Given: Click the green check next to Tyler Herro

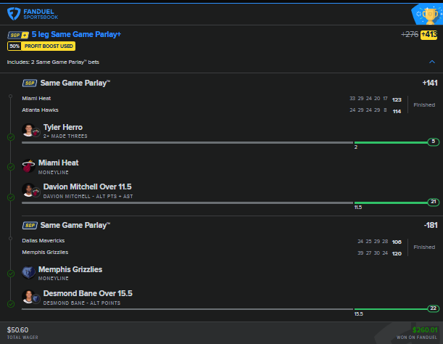Looking at the screenshot, I should 11,137.
